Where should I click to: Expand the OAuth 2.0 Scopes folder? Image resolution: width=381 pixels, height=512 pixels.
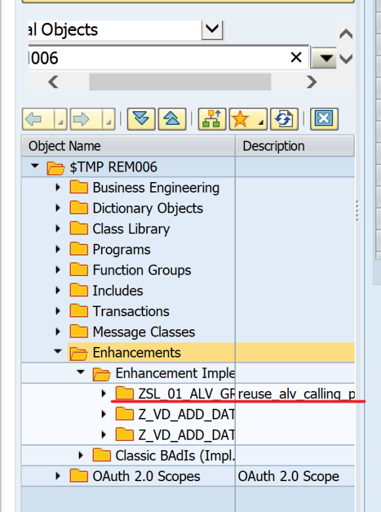58,476
